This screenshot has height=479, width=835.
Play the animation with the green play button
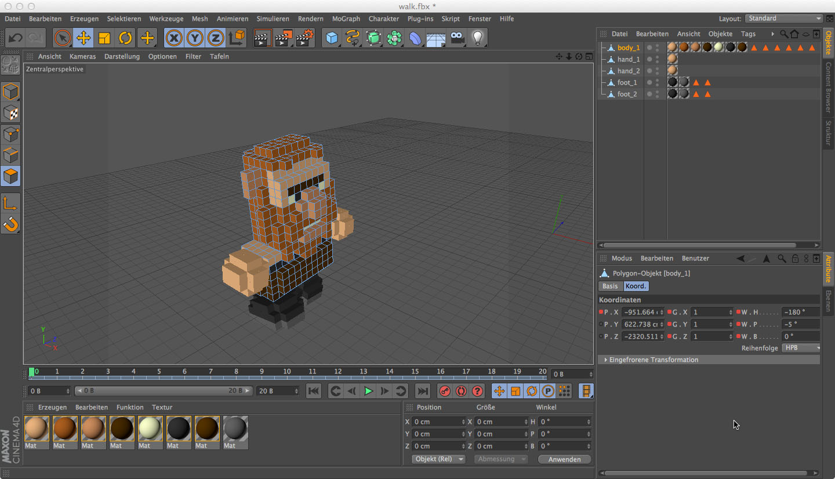tap(368, 391)
